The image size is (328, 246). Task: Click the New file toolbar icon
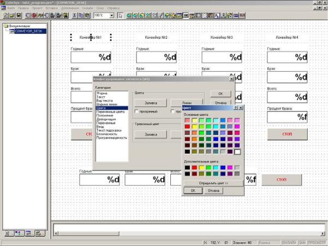5,16
